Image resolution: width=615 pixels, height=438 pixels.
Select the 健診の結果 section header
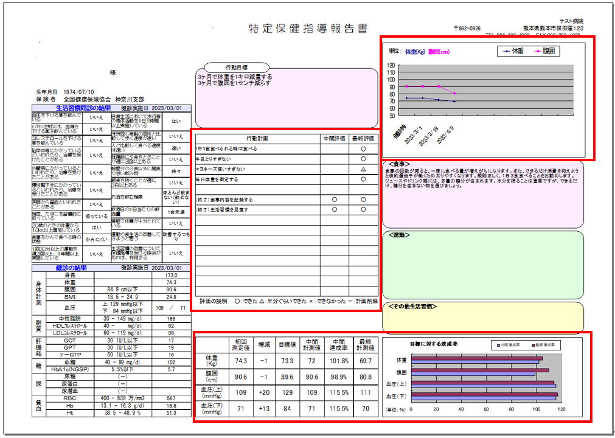pyautogui.click(x=71, y=267)
